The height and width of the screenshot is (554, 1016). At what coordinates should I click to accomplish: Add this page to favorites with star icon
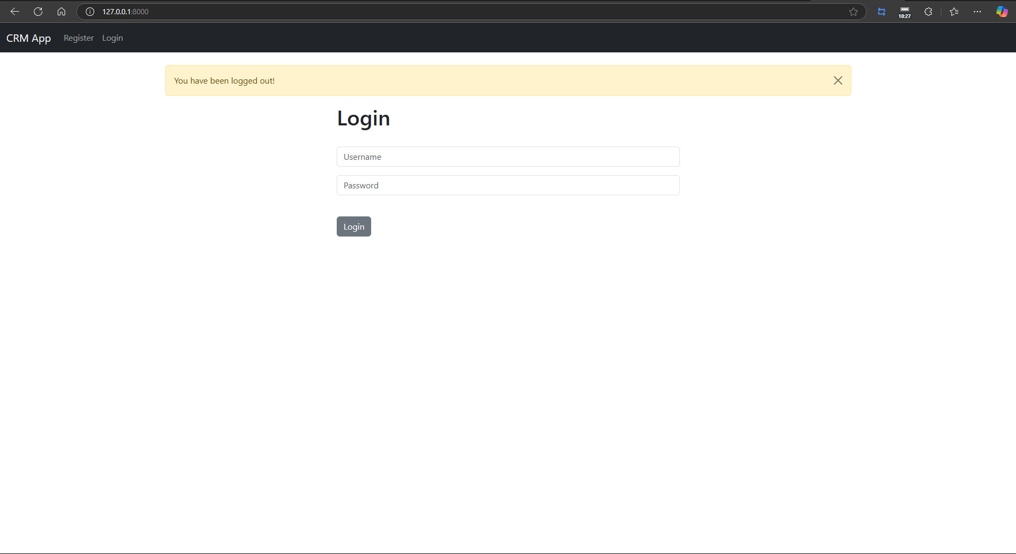(x=853, y=12)
